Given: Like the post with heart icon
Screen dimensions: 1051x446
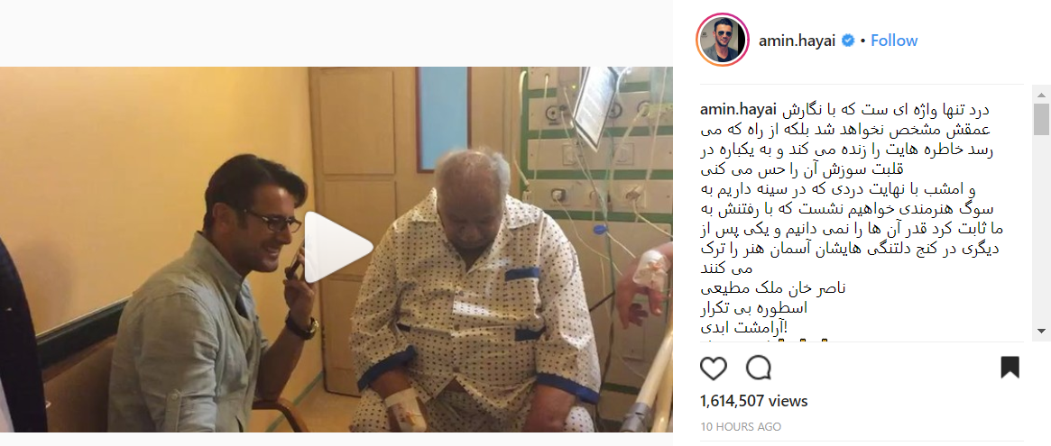Looking at the screenshot, I should [x=714, y=368].
